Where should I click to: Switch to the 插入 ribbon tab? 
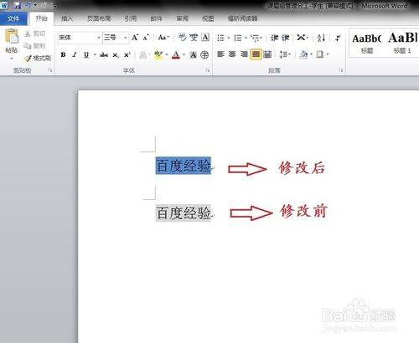click(67, 18)
